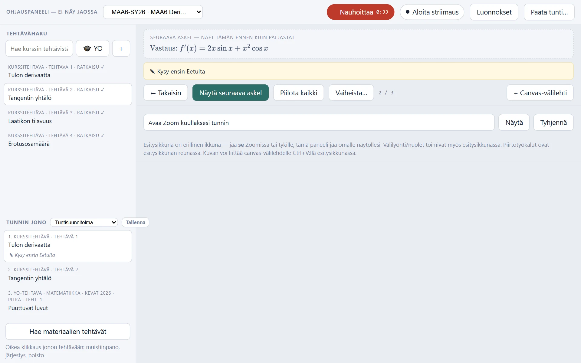581x363 pixels.
Task: Click the Vastaus formula preview
Action: pos(209,48)
